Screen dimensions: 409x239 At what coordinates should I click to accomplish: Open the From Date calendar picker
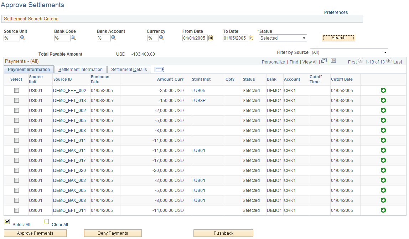(211, 38)
